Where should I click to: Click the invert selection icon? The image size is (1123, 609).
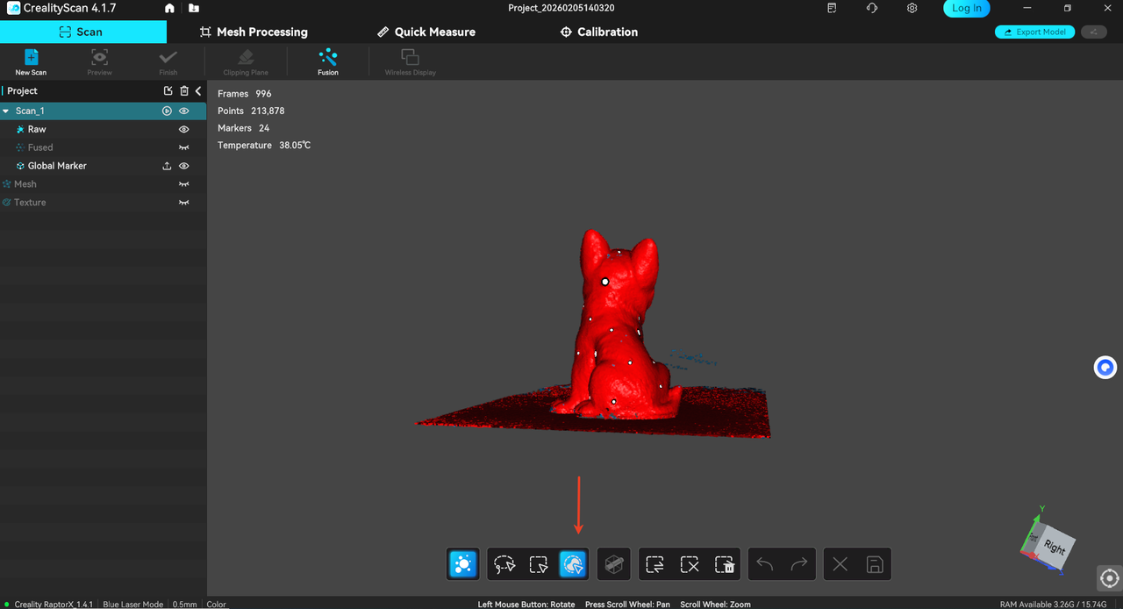point(654,564)
